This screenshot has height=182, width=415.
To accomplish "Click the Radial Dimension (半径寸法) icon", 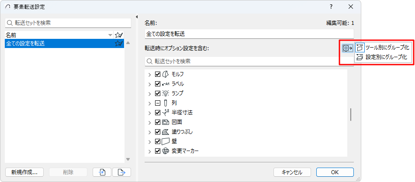I will click(165, 113).
